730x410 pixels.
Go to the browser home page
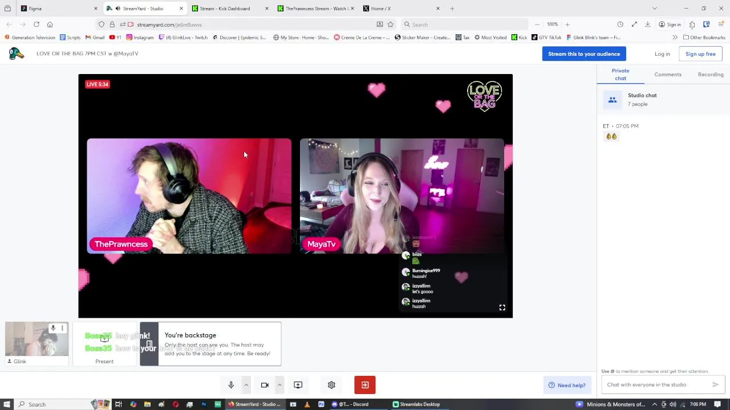[x=50, y=24]
